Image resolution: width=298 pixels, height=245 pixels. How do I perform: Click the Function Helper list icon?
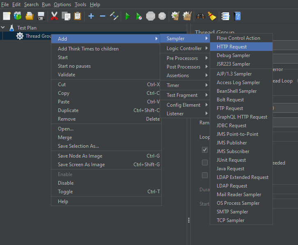coord(226,16)
